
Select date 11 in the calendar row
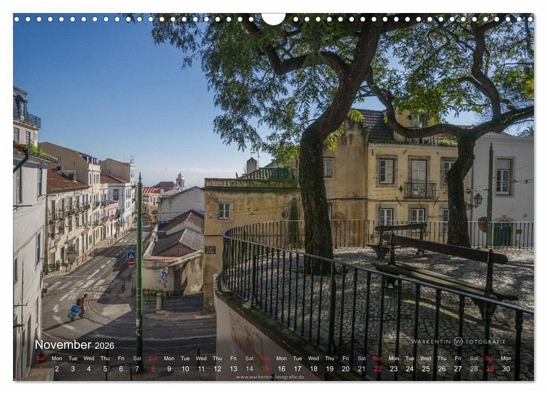tap(201, 369)
